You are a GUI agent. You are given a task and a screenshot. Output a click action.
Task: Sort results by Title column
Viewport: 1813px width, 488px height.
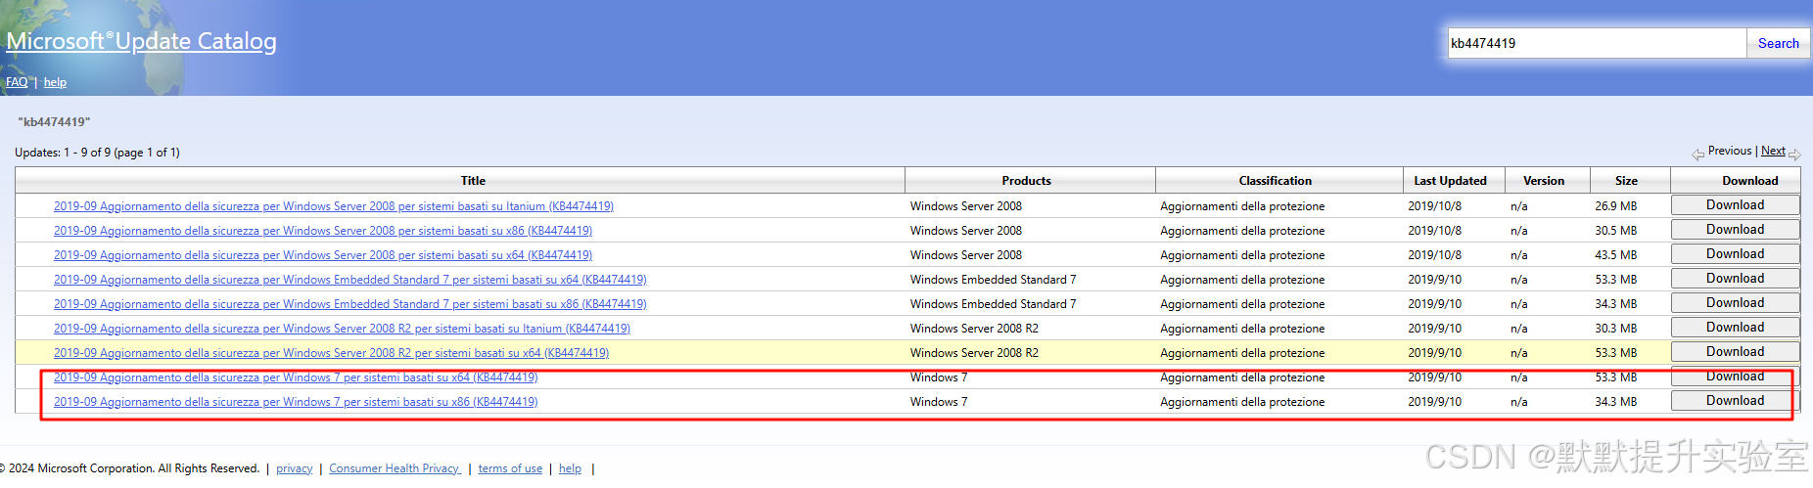pyautogui.click(x=473, y=181)
